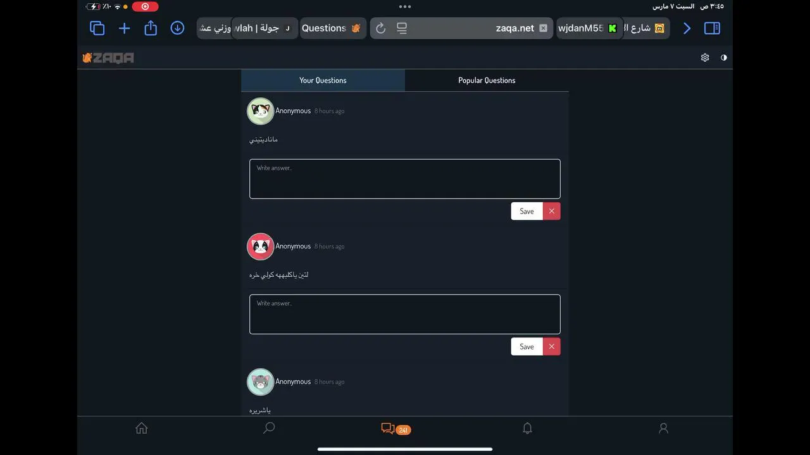Open search in bottom navigation
The width and height of the screenshot is (810, 455).
269,428
